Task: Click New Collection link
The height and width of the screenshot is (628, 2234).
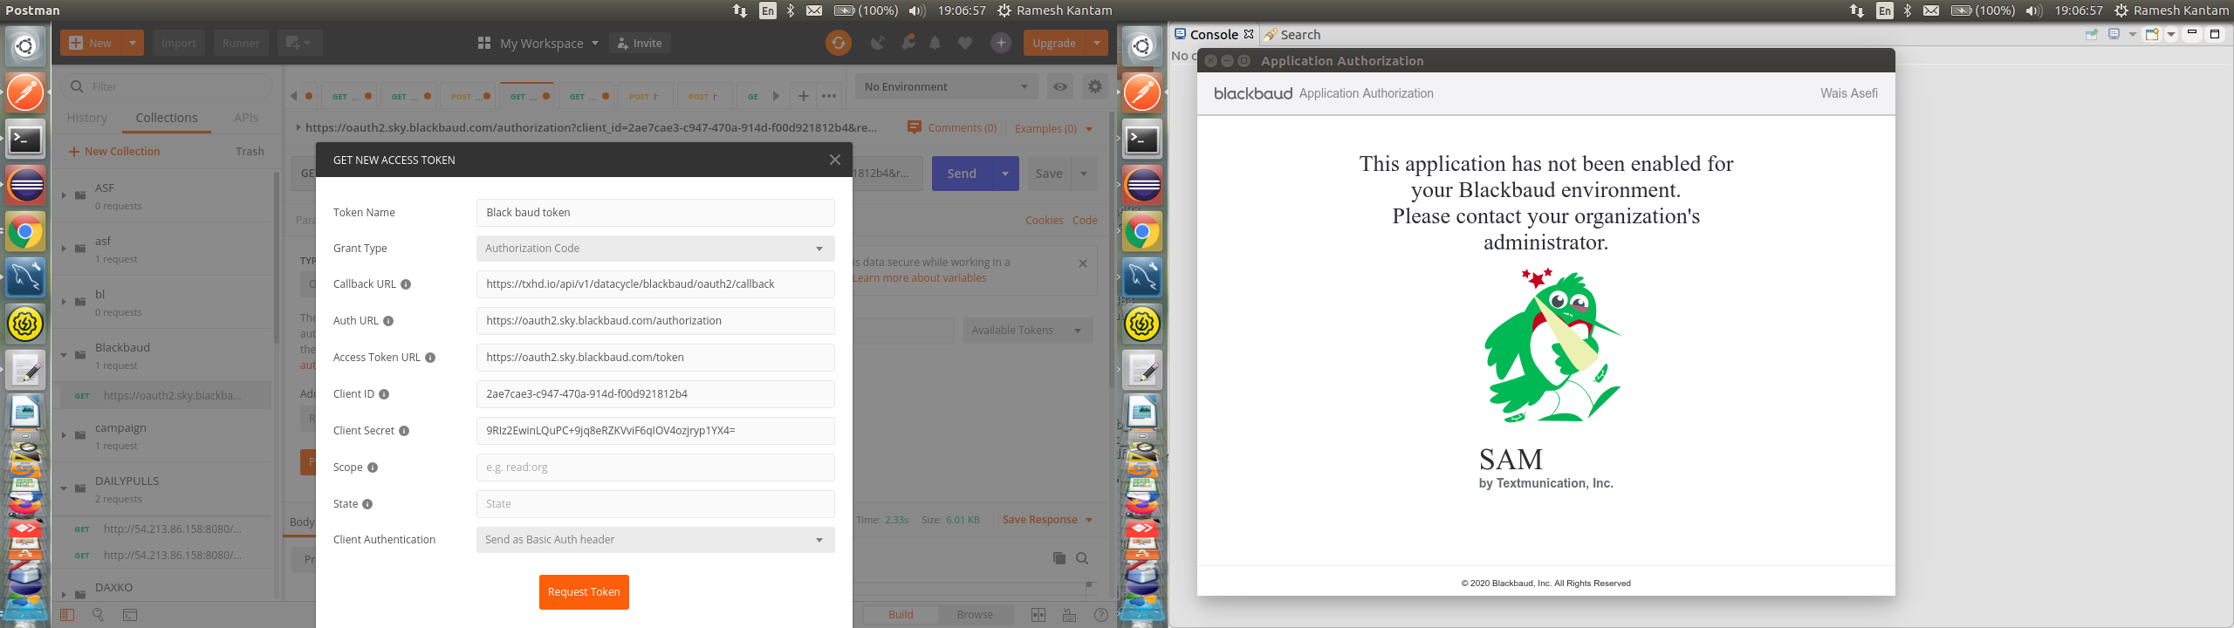Action: [114, 152]
